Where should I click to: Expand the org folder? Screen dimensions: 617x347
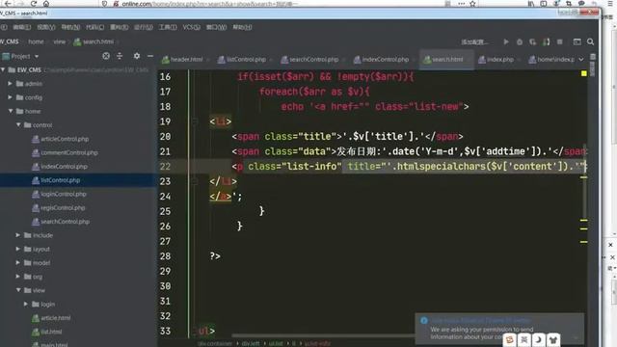click(x=18, y=277)
